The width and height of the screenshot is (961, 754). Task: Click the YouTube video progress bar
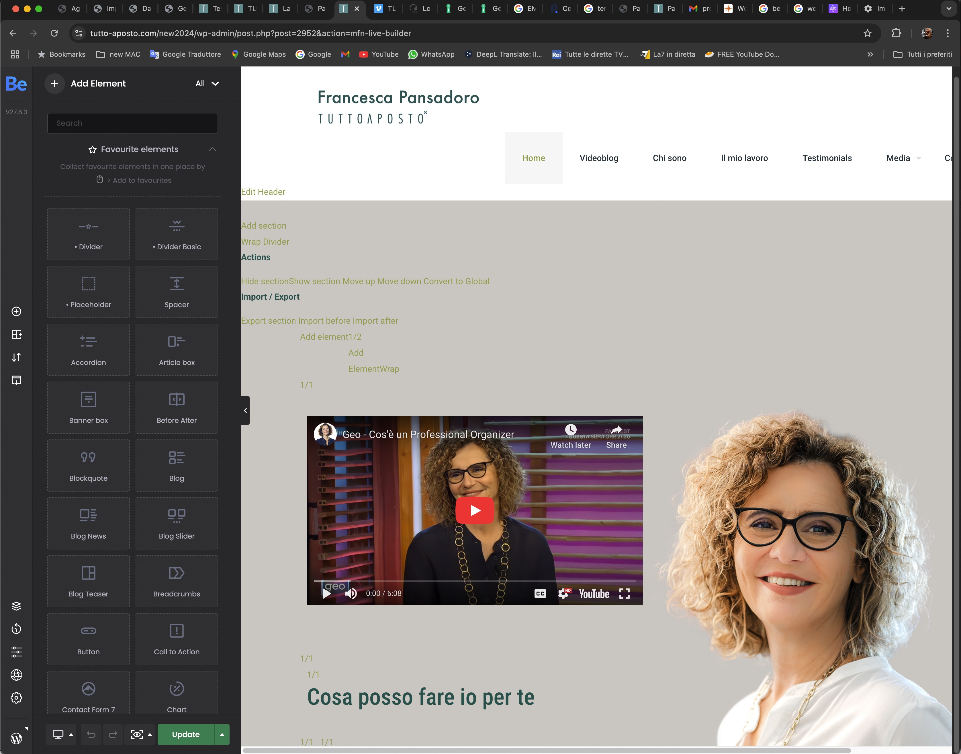pos(474,581)
